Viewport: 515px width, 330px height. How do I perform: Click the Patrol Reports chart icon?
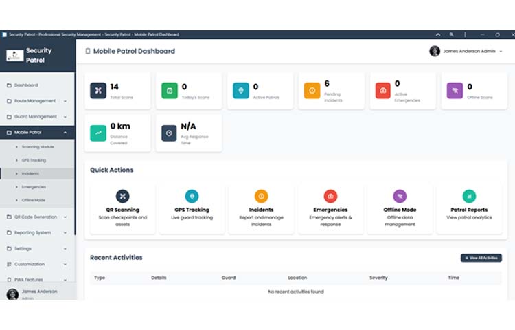point(469,197)
